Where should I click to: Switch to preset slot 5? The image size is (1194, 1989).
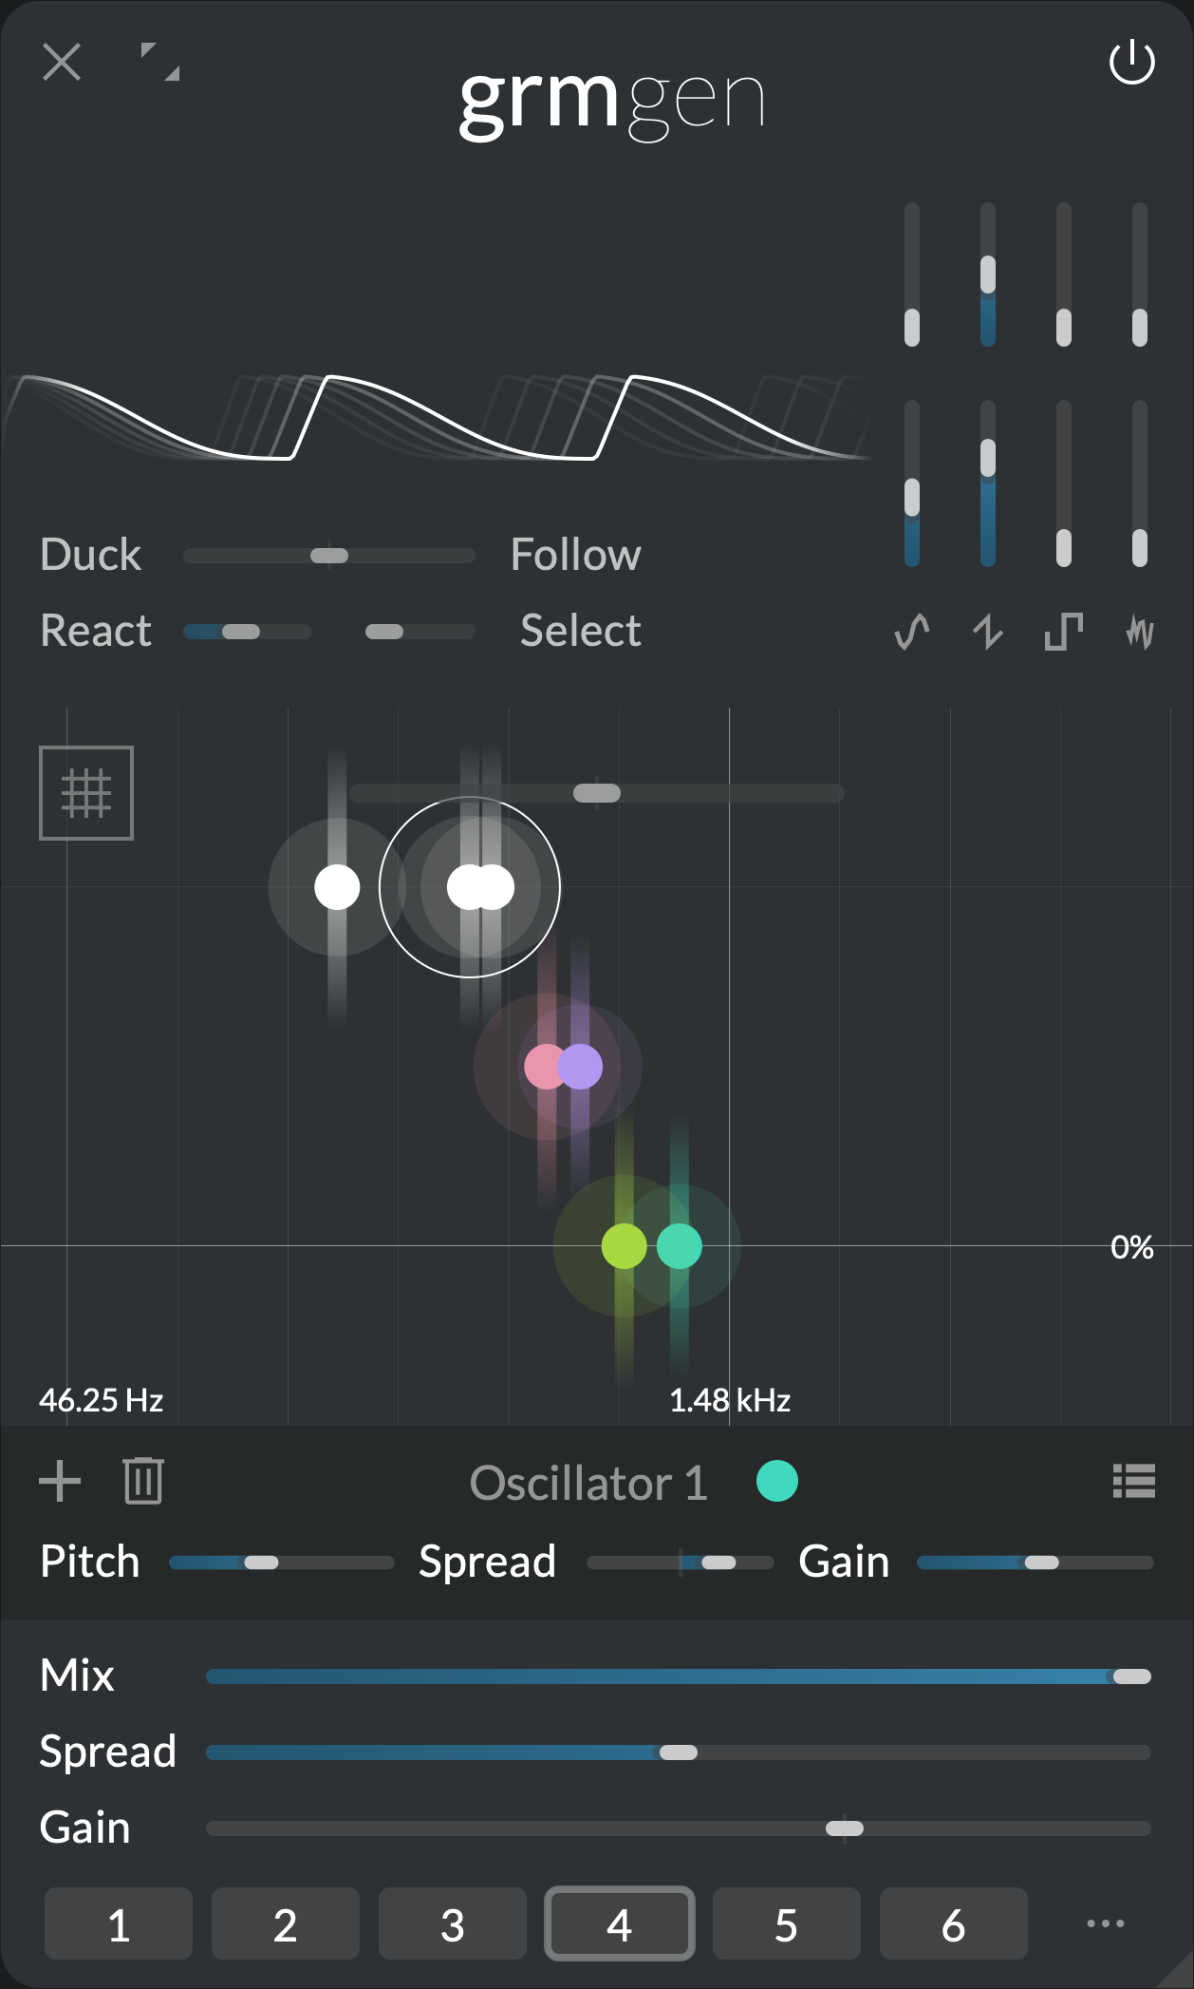[x=786, y=1924]
